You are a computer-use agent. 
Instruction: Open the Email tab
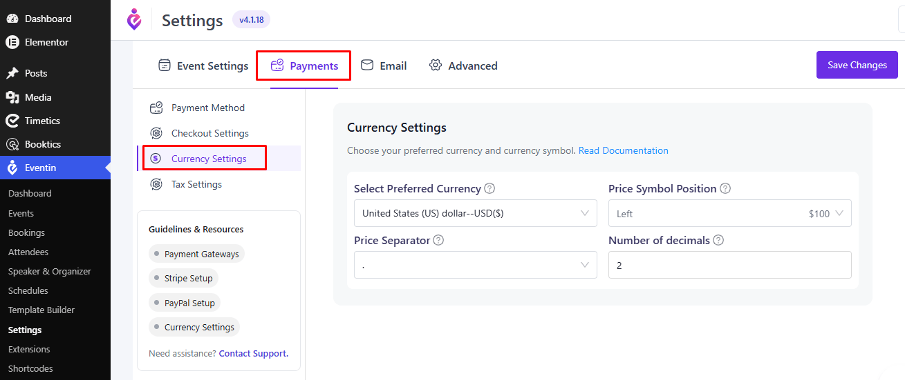coord(384,66)
